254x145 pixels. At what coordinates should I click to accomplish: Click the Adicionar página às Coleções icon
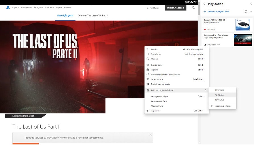148,90
